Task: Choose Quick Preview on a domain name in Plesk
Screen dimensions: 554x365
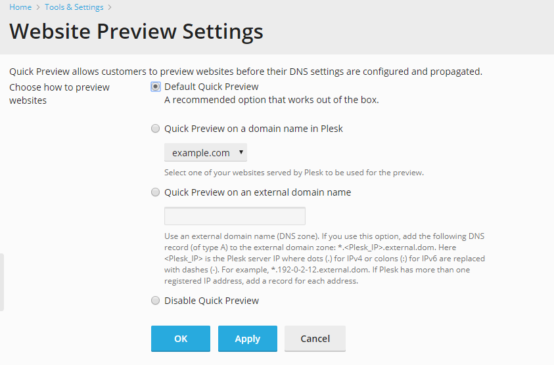Action: point(156,129)
